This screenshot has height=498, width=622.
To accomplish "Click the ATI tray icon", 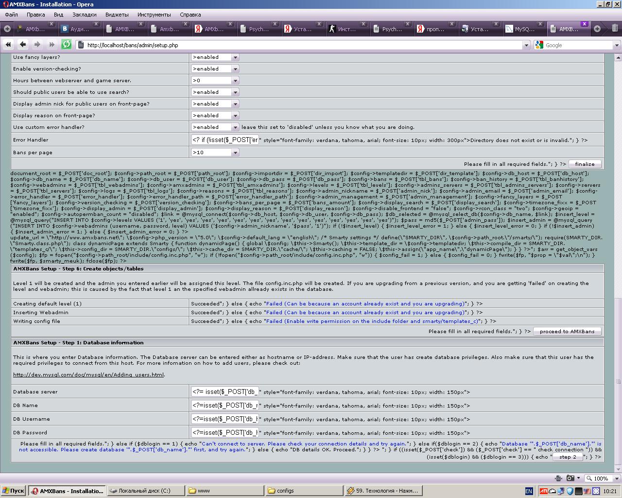I will click(x=543, y=491).
